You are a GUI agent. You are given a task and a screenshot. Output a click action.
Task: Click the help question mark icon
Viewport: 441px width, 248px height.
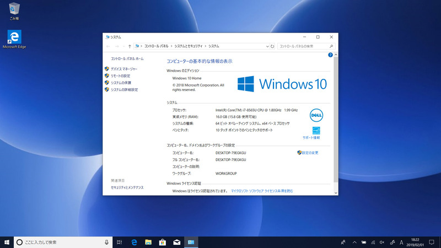[330, 55]
